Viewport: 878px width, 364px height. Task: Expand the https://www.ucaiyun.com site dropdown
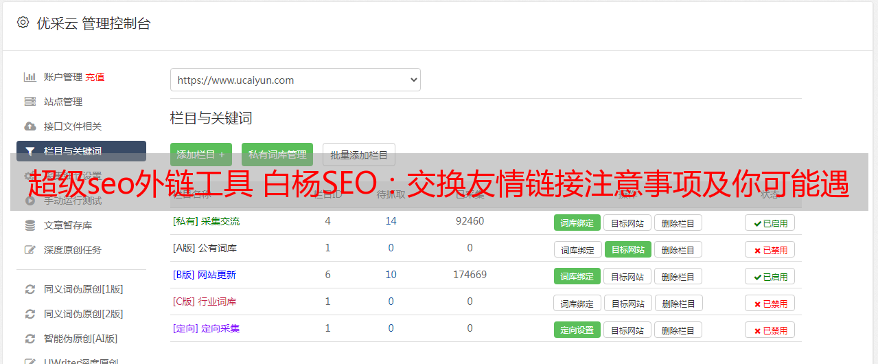coord(295,80)
